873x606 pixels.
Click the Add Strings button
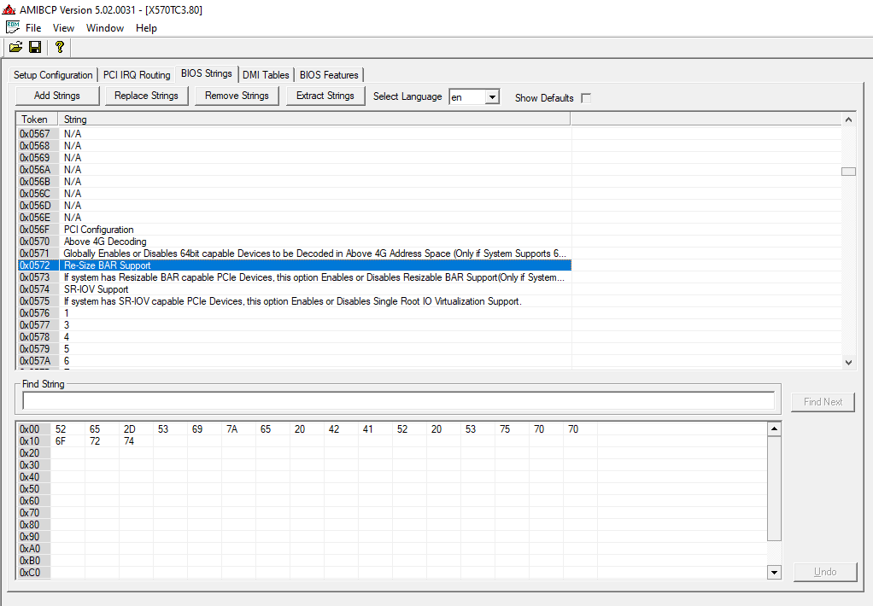coord(56,96)
